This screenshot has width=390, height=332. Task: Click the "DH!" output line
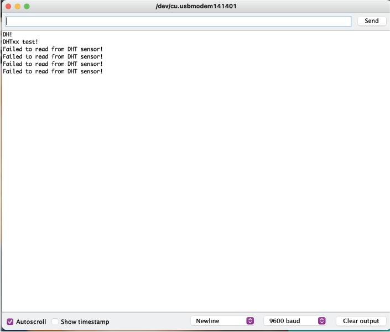coord(7,34)
